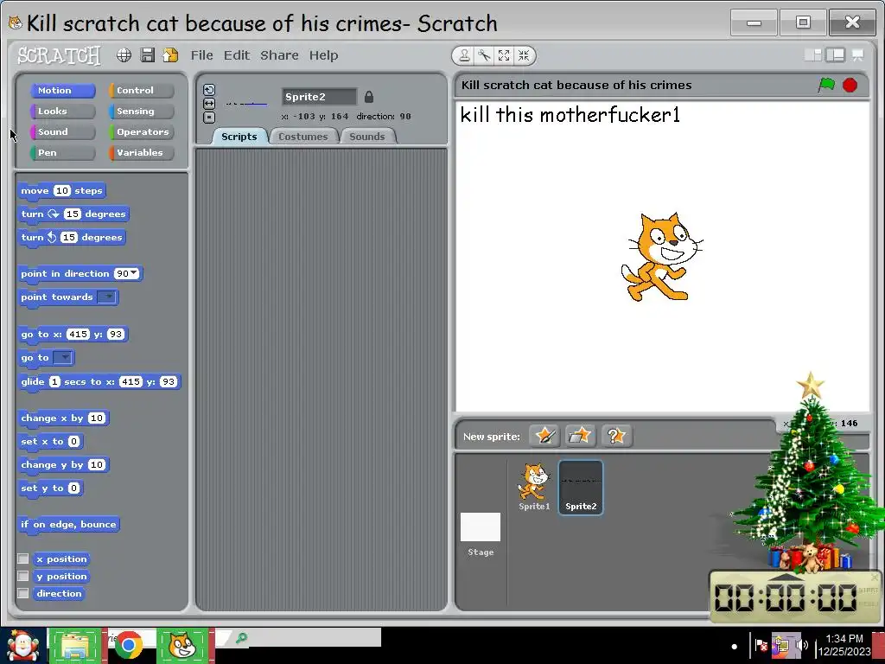Viewport: 885px width, 664px height.
Task: Click the Sprite2 name field
Action: point(319,97)
